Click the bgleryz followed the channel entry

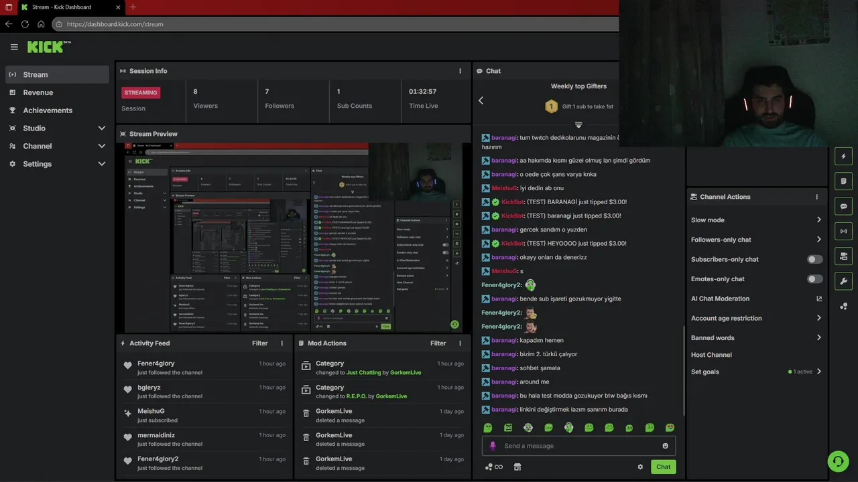(x=204, y=392)
